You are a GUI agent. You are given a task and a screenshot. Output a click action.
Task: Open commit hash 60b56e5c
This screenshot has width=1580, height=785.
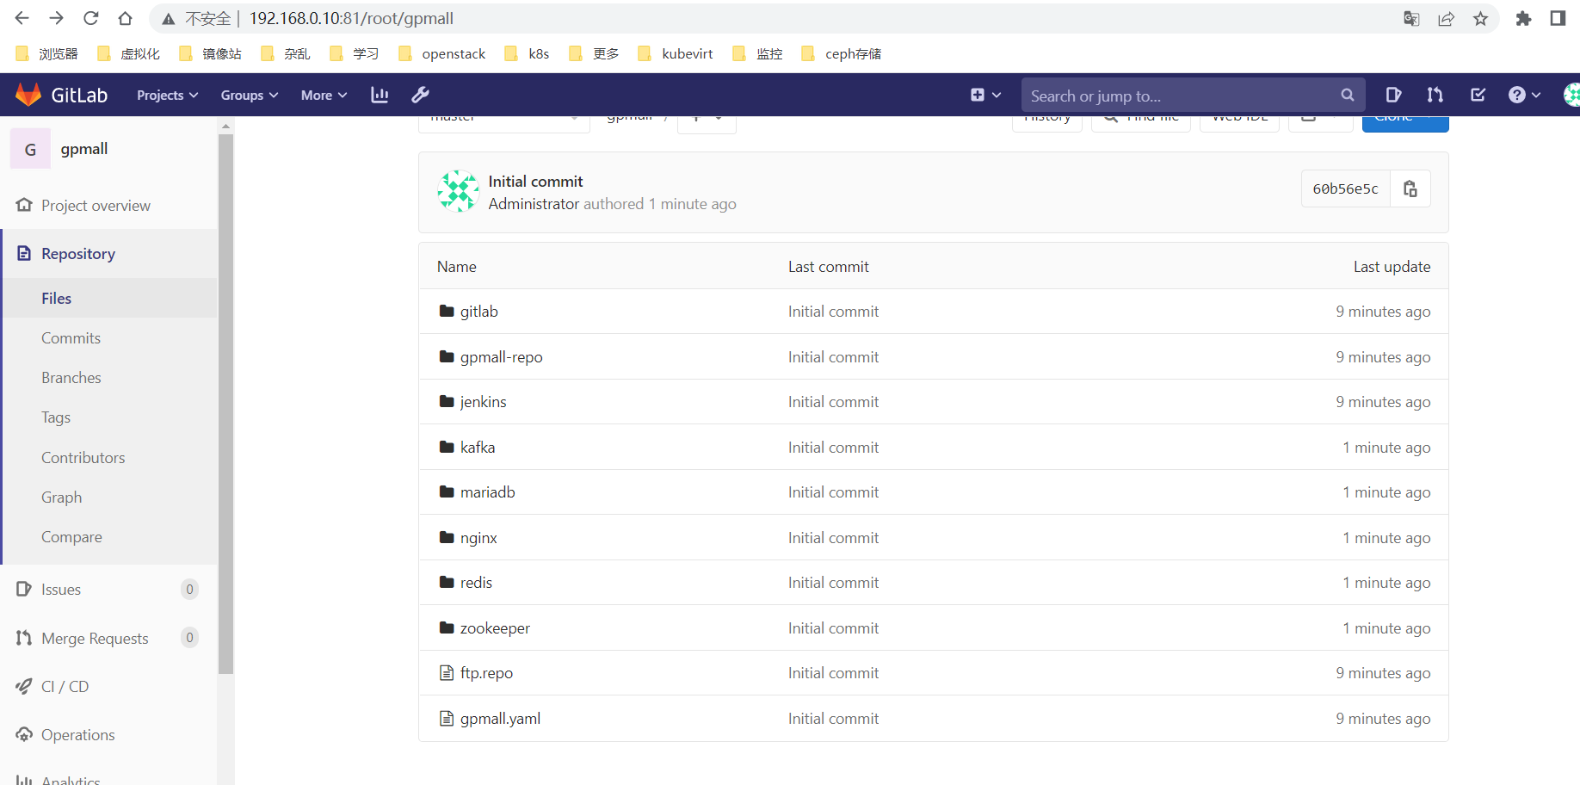1345,189
